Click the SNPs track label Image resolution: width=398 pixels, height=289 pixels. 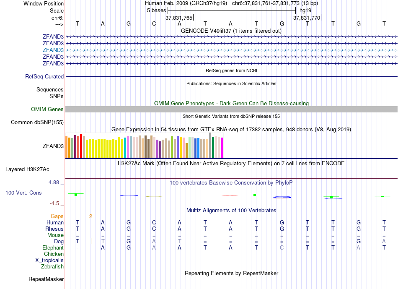pyautogui.click(x=57, y=96)
